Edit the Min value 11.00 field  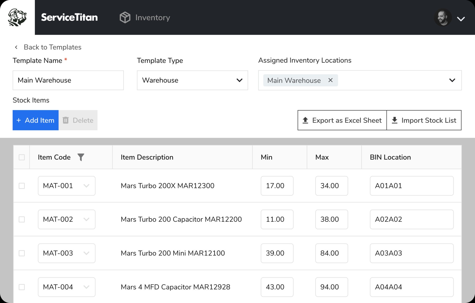[x=277, y=219]
